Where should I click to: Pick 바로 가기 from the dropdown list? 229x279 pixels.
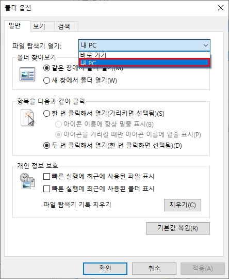[144, 55]
